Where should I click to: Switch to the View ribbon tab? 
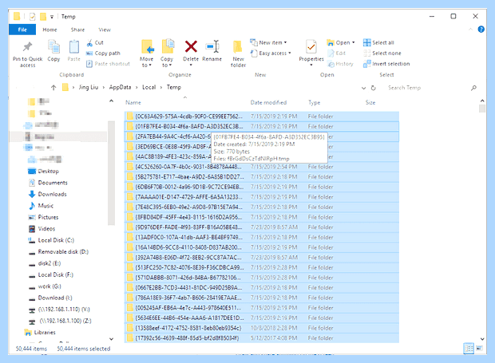point(105,30)
